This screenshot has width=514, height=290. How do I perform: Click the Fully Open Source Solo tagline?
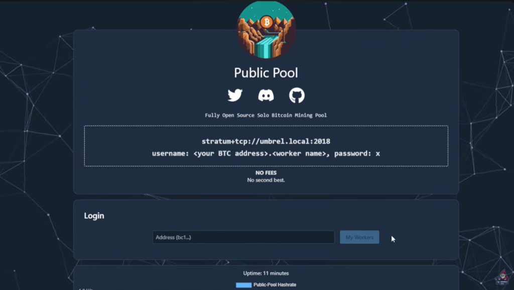[266, 115]
